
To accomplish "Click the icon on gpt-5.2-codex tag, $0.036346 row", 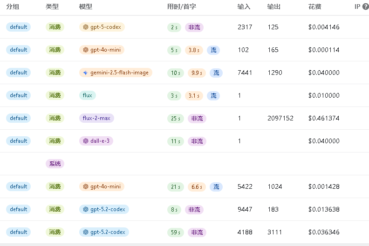I will click(x=86, y=232).
